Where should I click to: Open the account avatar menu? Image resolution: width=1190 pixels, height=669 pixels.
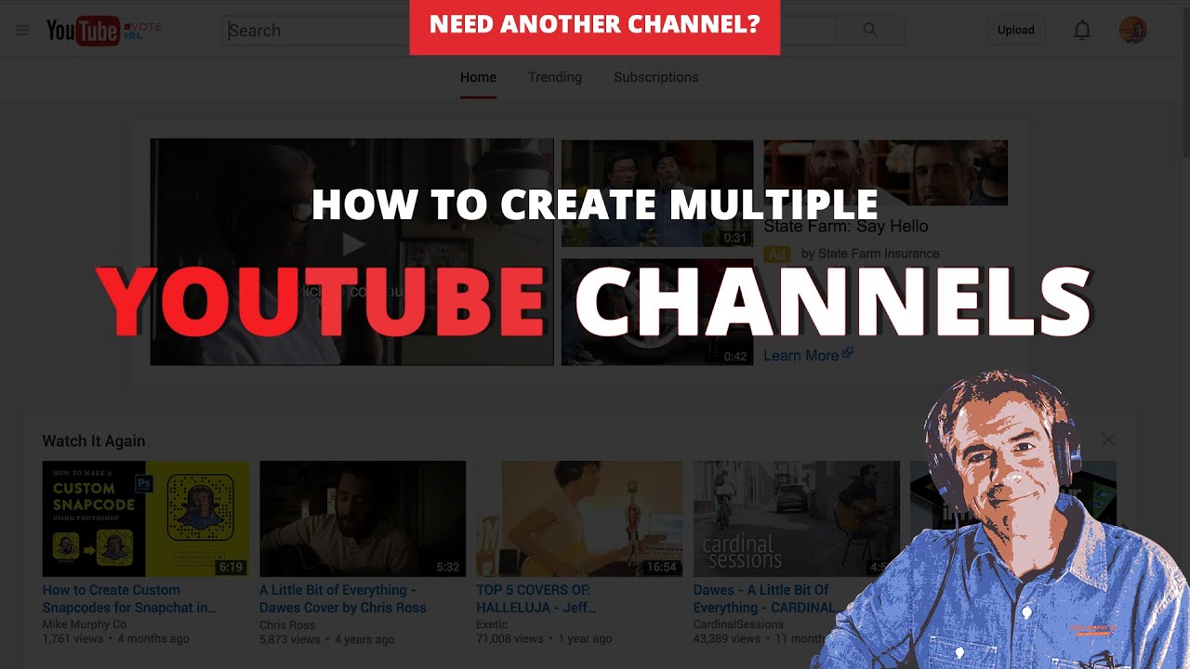click(1132, 30)
